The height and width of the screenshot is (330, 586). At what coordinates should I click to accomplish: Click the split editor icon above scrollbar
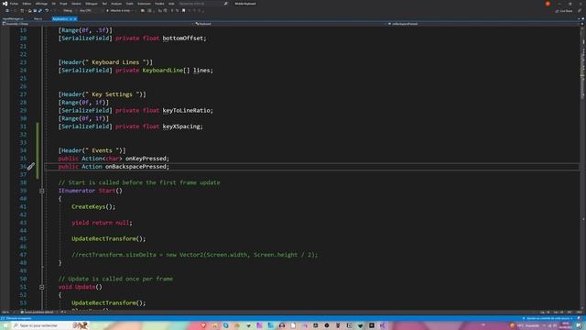click(582, 24)
